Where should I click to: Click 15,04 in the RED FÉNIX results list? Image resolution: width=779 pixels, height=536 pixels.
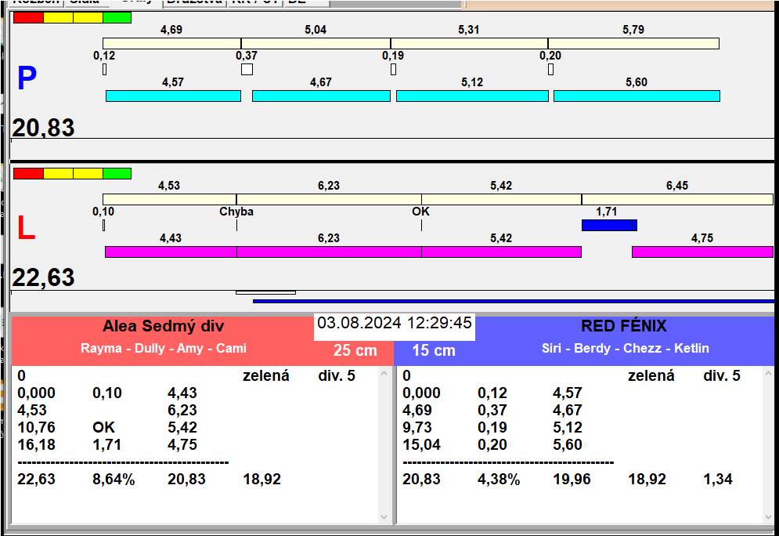pos(421,444)
